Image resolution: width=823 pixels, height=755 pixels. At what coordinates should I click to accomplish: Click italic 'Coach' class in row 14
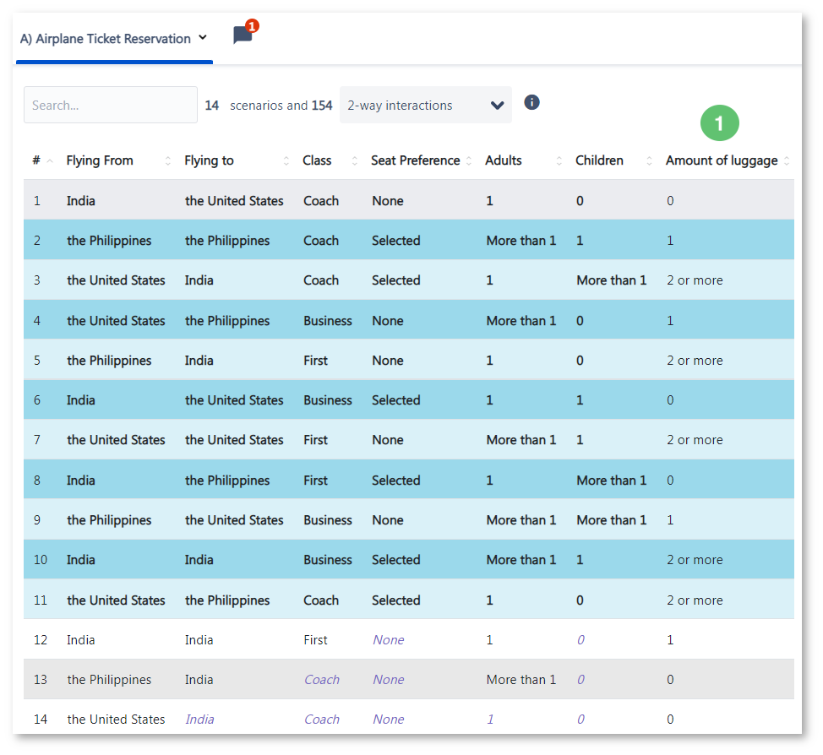click(x=322, y=720)
